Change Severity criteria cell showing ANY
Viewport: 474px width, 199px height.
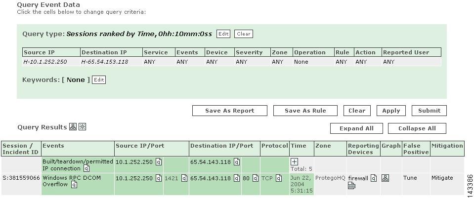pyautogui.click(x=253, y=62)
